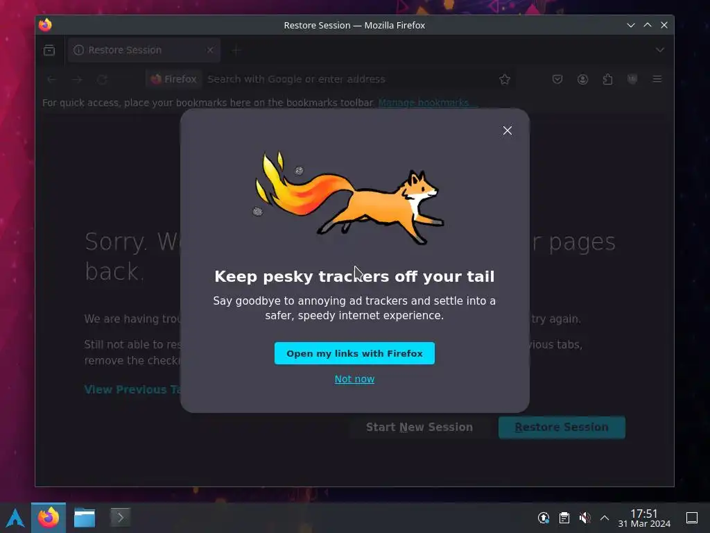Open a new tab with plus icon
Screen dimensions: 710x533
[x=236, y=50]
